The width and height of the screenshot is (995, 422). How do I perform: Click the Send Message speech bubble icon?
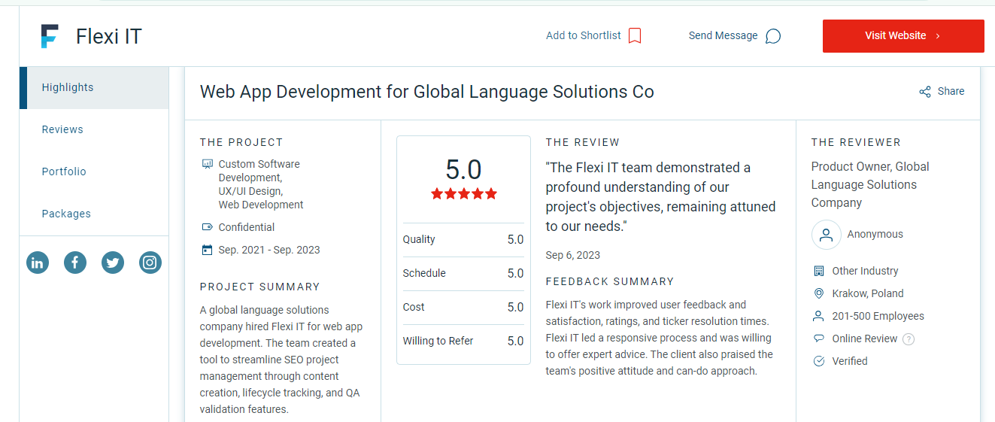point(772,36)
